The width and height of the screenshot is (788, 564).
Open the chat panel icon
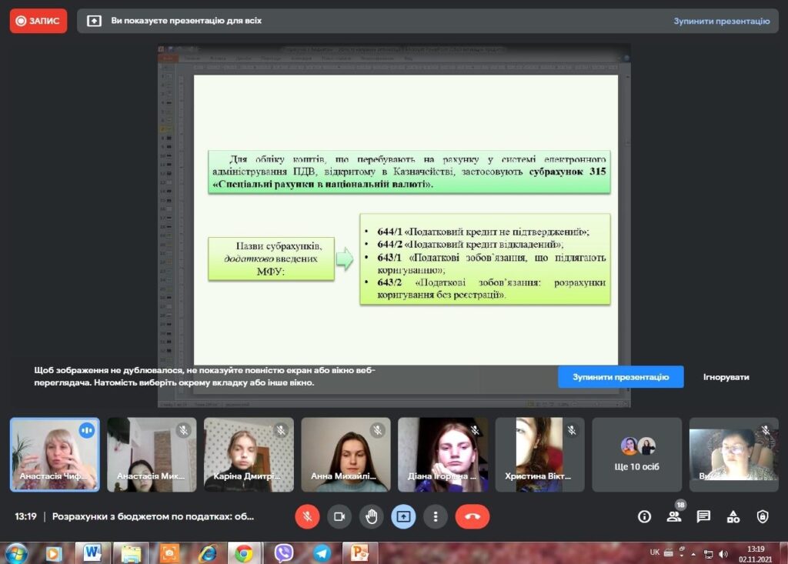pyautogui.click(x=703, y=517)
